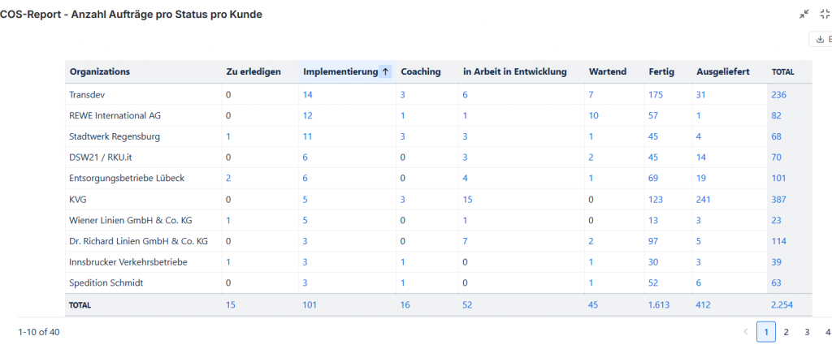Screen dimensions: 832x345
Task: Jump to page 3 in pagination
Action: [x=807, y=331]
